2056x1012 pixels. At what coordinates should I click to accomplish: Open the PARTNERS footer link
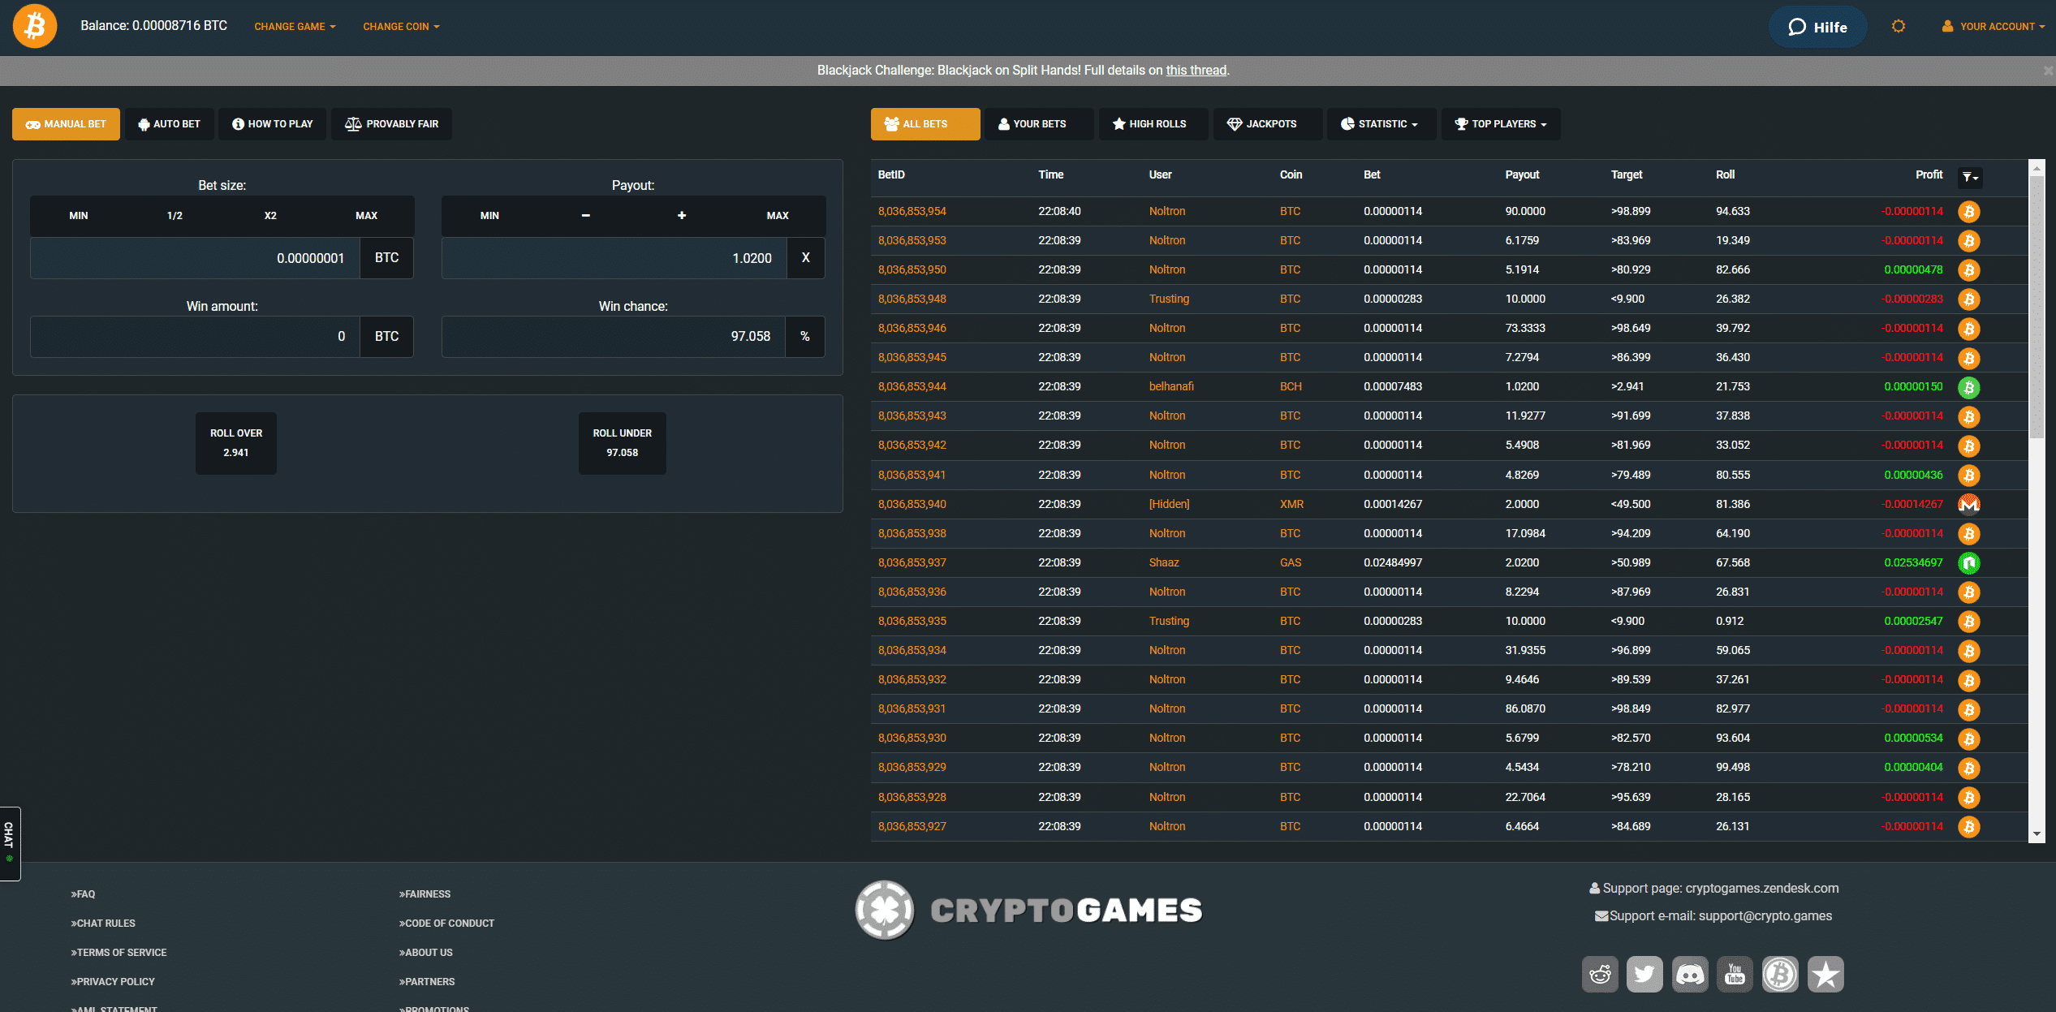[x=426, y=982]
